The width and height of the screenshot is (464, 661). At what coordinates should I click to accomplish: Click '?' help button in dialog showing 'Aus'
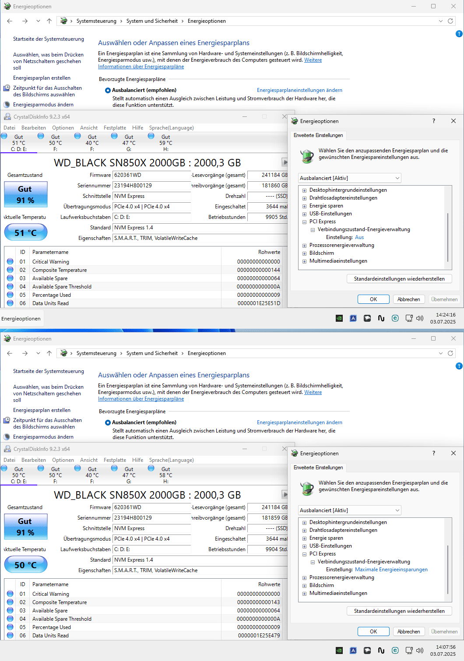click(434, 121)
